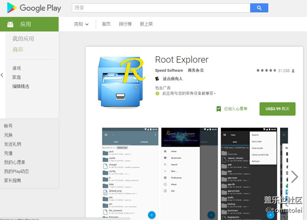Click the five-star rating display
The image size is (307, 220).
[266, 70]
